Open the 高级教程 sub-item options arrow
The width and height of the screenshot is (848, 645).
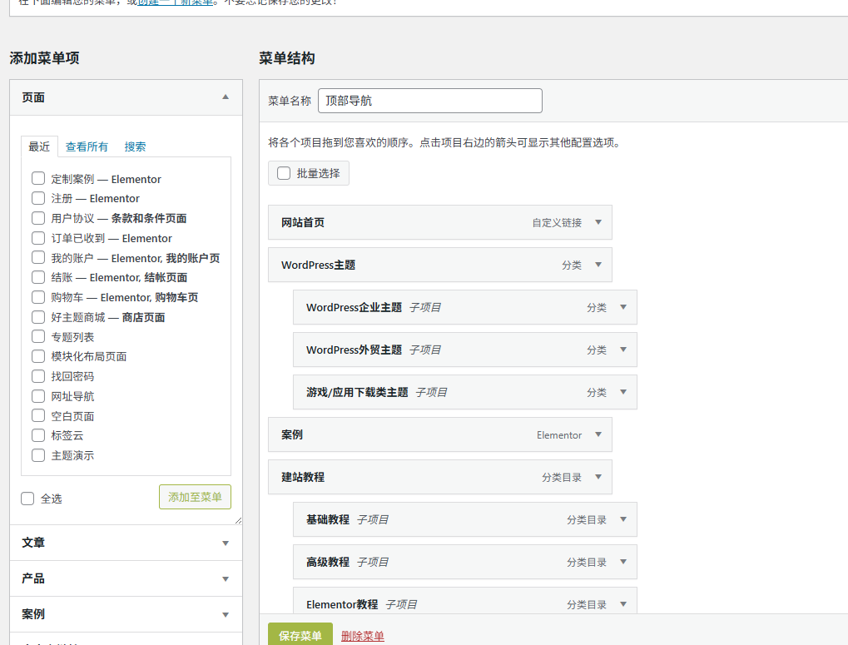(623, 562)
